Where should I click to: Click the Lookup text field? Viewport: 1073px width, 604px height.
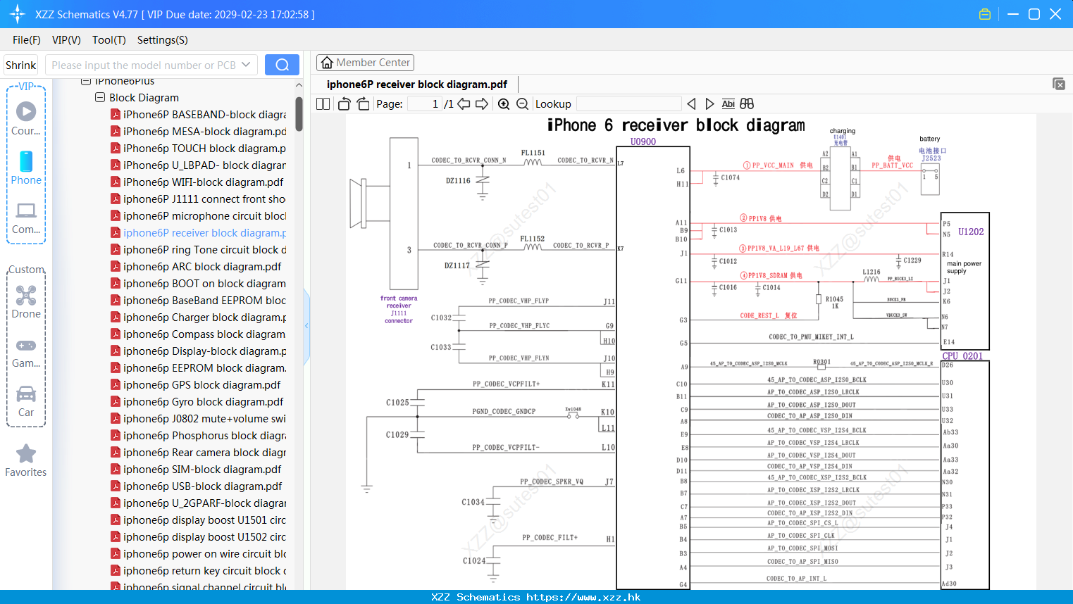629,103
